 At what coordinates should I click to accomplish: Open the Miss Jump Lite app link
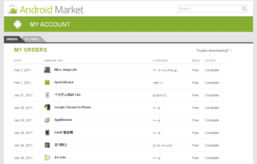tap(66, 70)
